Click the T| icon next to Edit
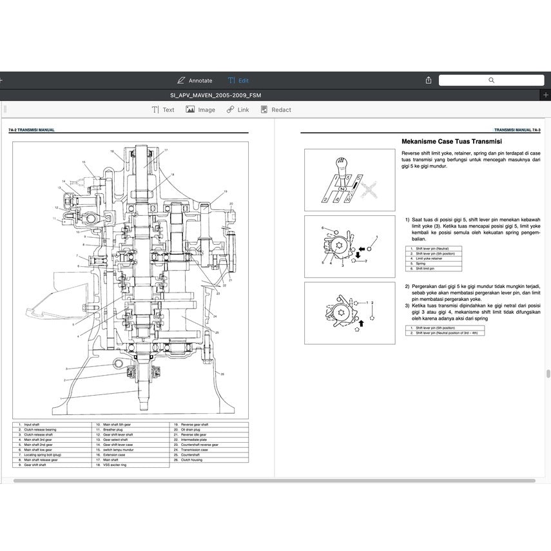The width and height of the screenshot is (551, 551). click(231, 80)
